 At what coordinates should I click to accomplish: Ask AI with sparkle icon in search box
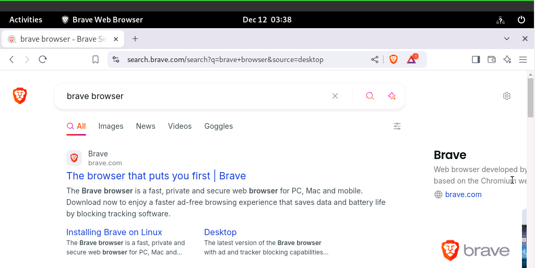pos(392,96)
